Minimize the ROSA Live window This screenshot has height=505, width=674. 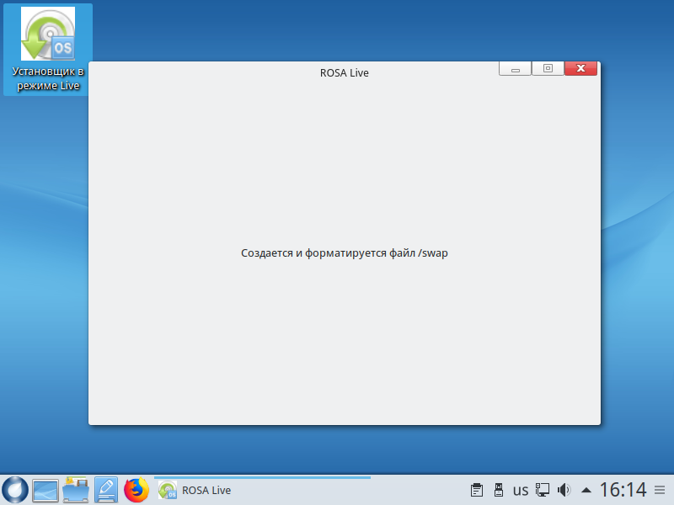(515, 69)
